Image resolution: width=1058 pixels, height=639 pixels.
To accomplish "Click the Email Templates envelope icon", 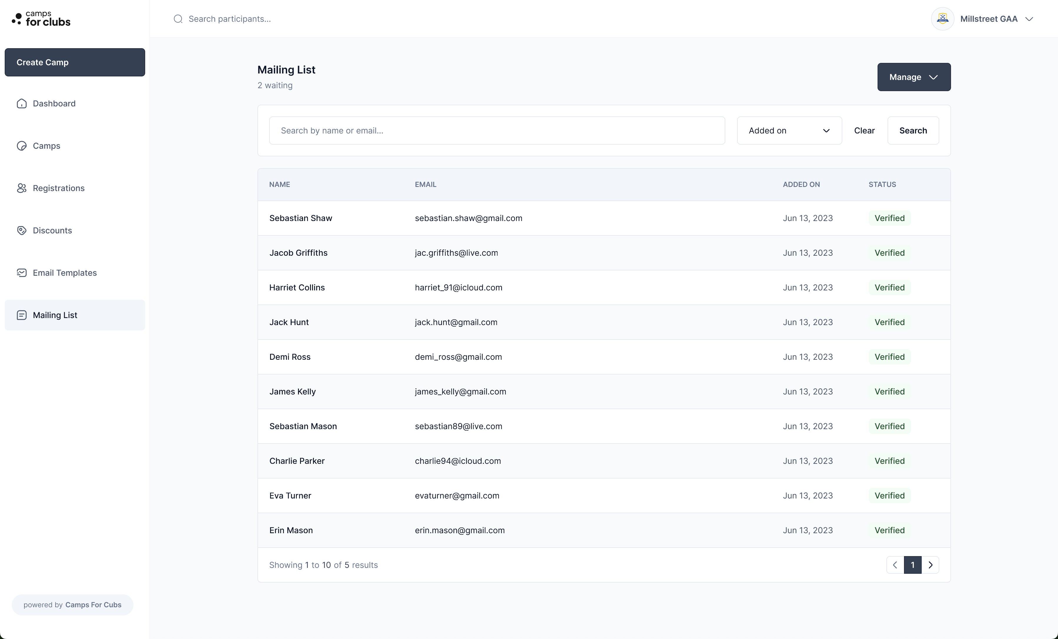I will coord(21,273).
